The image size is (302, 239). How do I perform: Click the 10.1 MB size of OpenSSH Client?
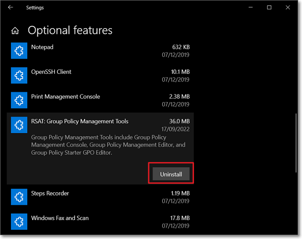(180, 72)
